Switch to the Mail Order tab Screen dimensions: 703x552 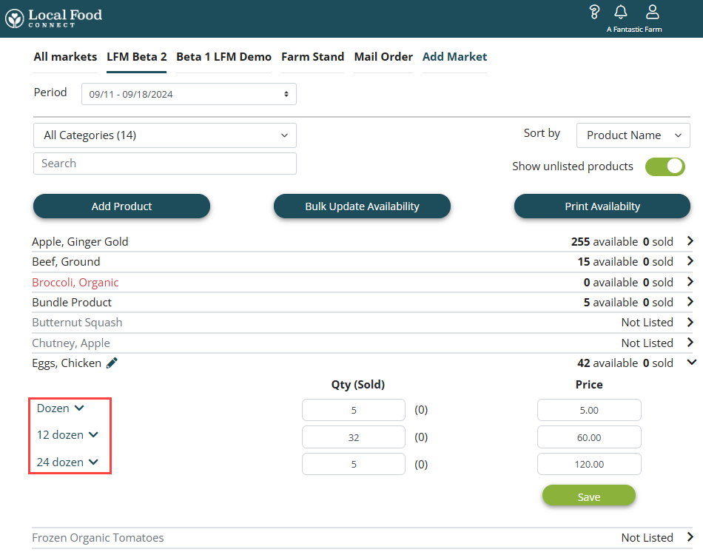(x=383, y=57)
